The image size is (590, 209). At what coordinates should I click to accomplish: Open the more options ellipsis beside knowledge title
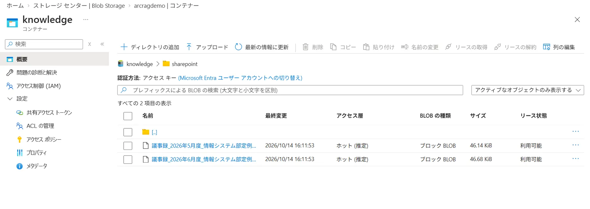[x=86, y=20]
